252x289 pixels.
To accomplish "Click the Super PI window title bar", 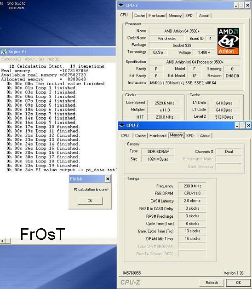I will 58,52.
